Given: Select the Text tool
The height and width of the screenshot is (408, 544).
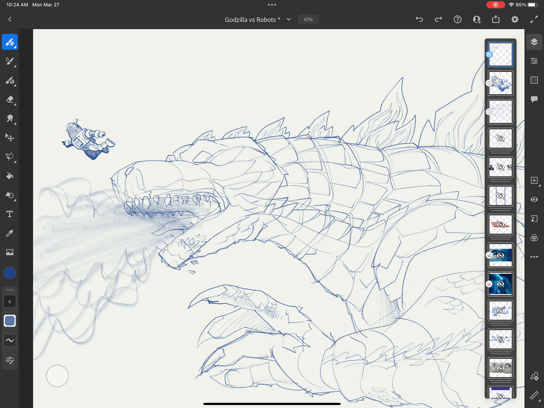Looking at the screenshot, I should (10, 214).
